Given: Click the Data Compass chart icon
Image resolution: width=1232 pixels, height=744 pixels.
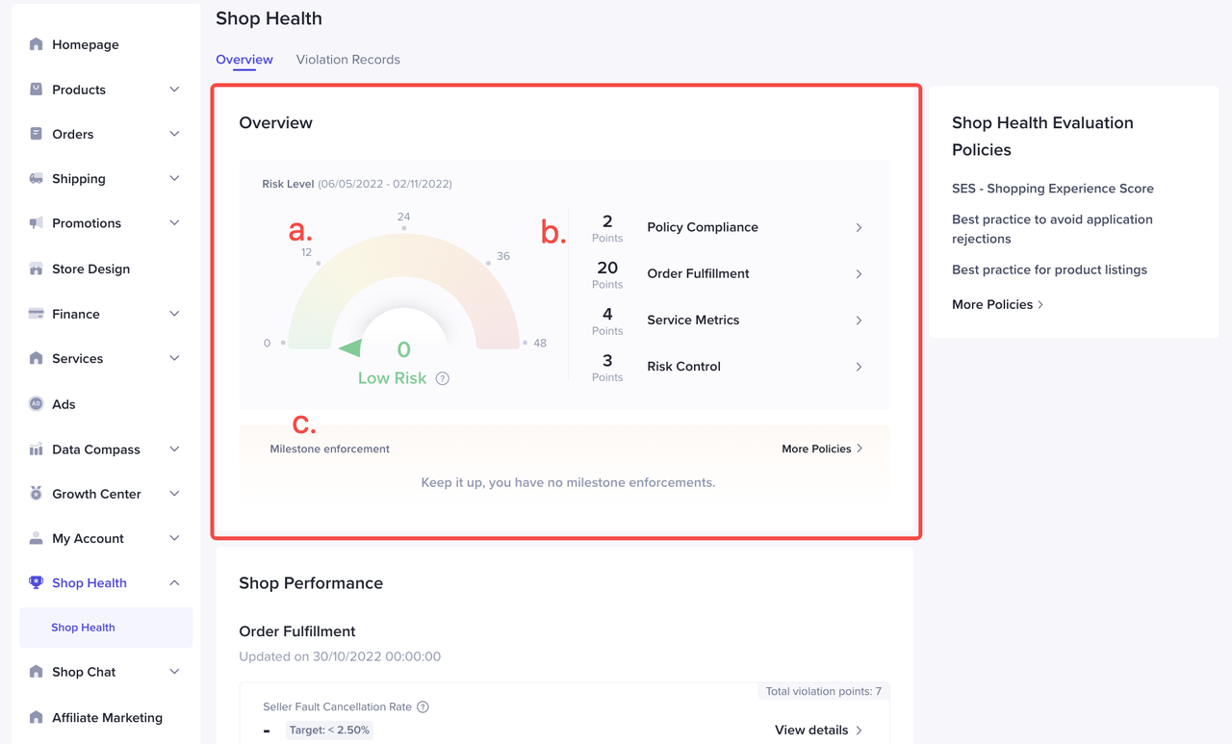Looking at the screenshot, I should [x=37, y=449].
